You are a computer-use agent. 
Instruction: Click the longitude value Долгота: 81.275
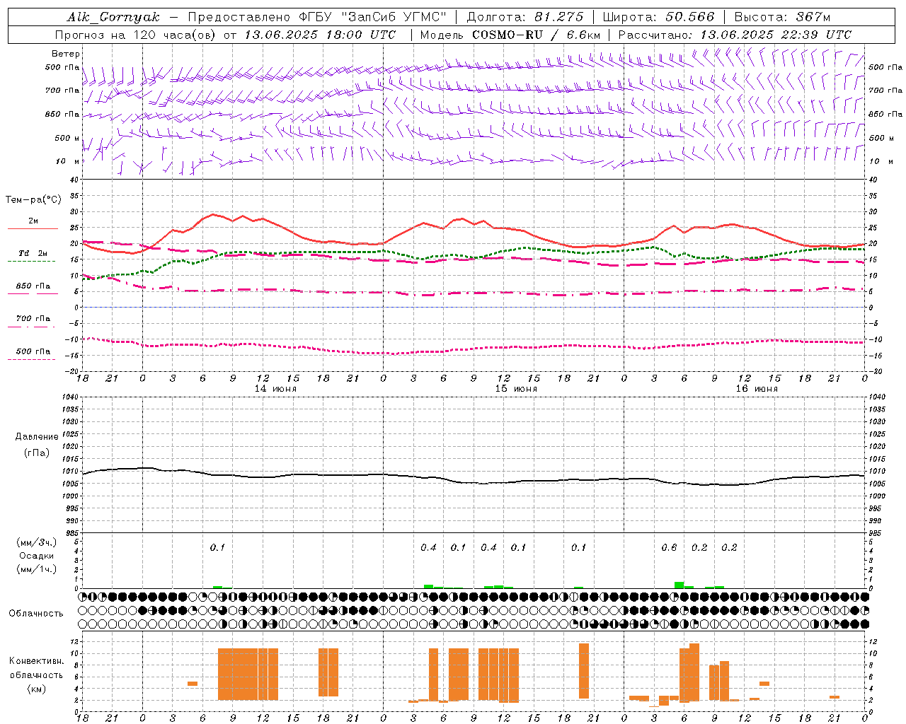[526, 17]
